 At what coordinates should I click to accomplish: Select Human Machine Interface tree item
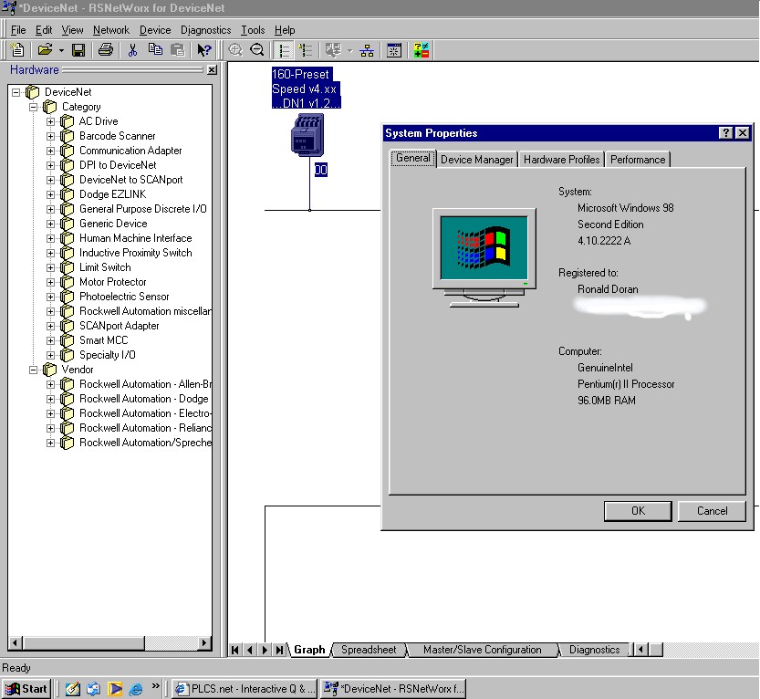coord(135,238)
